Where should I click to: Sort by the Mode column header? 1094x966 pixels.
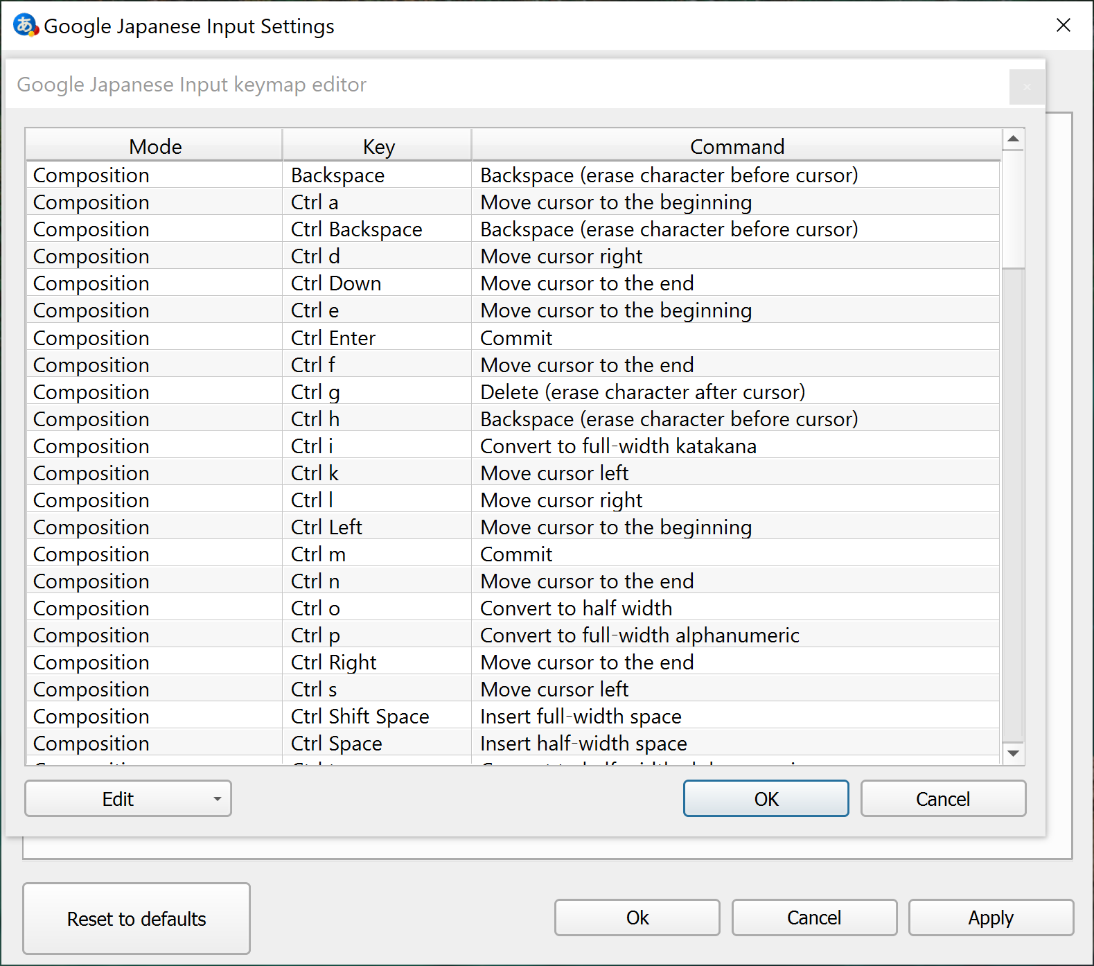point(155,146)
